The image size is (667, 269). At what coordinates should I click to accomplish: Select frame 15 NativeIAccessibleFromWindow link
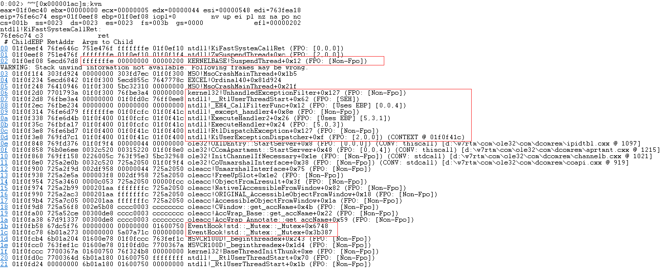coord(4,187)
